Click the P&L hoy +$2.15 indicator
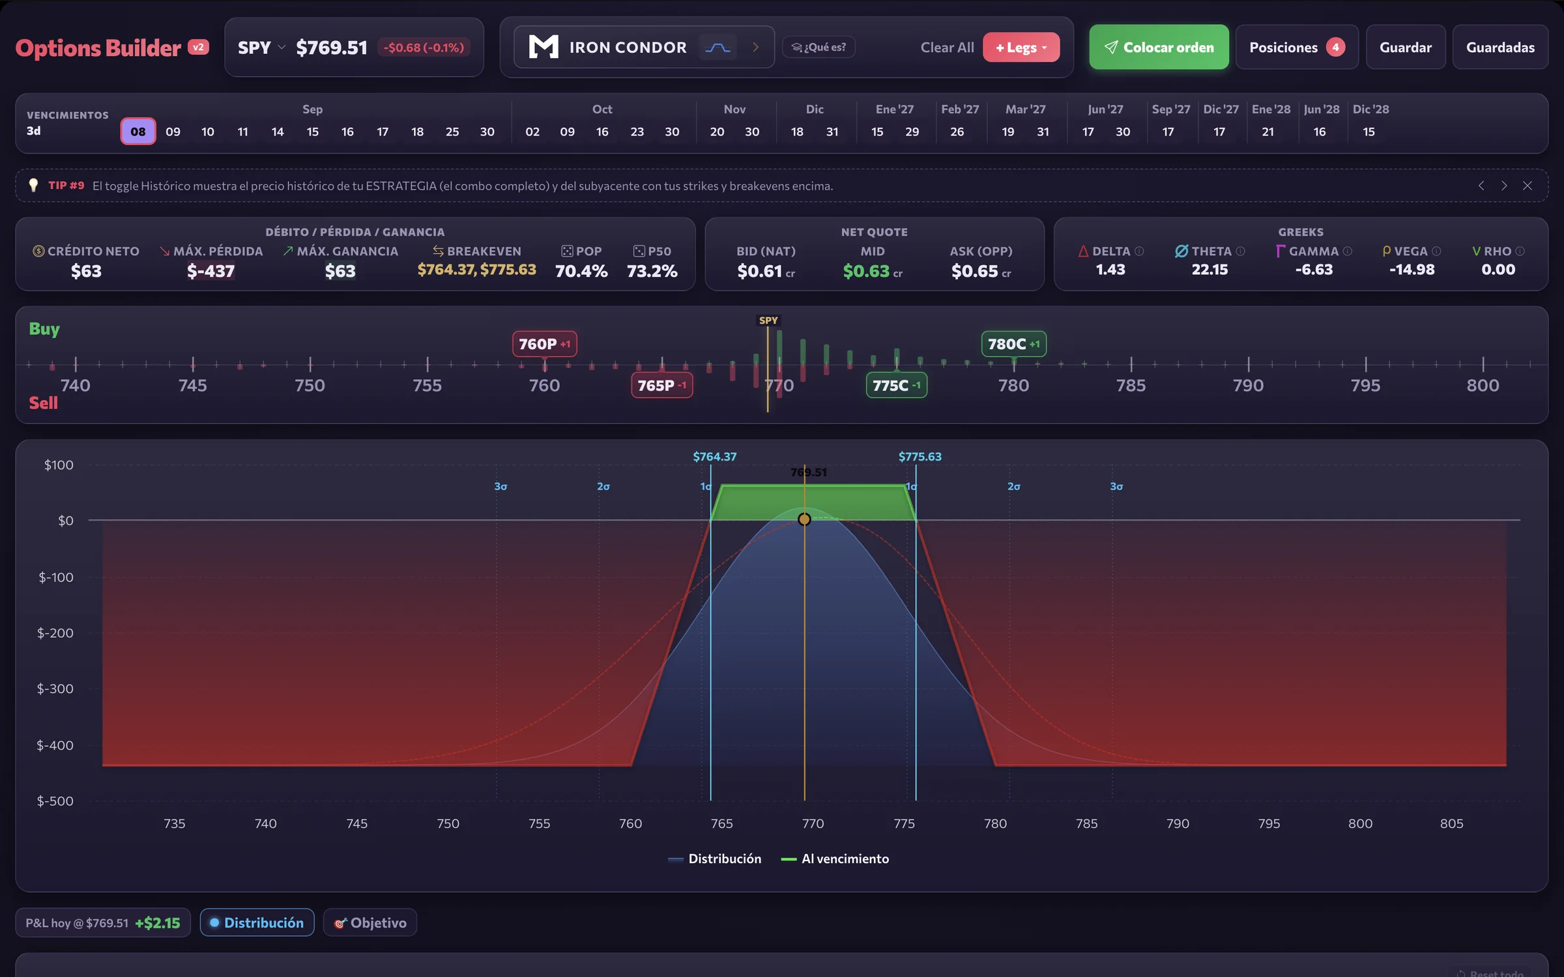This screenshot has width=1564, height=977. tap(103, 923)
